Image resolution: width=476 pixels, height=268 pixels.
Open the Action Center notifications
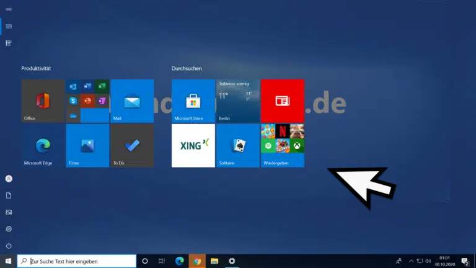point(465,261)
